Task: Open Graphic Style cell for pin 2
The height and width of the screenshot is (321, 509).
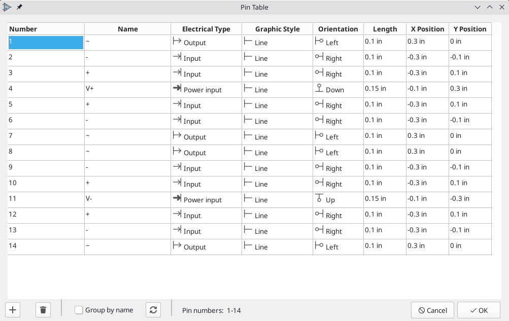Action: 277,58
